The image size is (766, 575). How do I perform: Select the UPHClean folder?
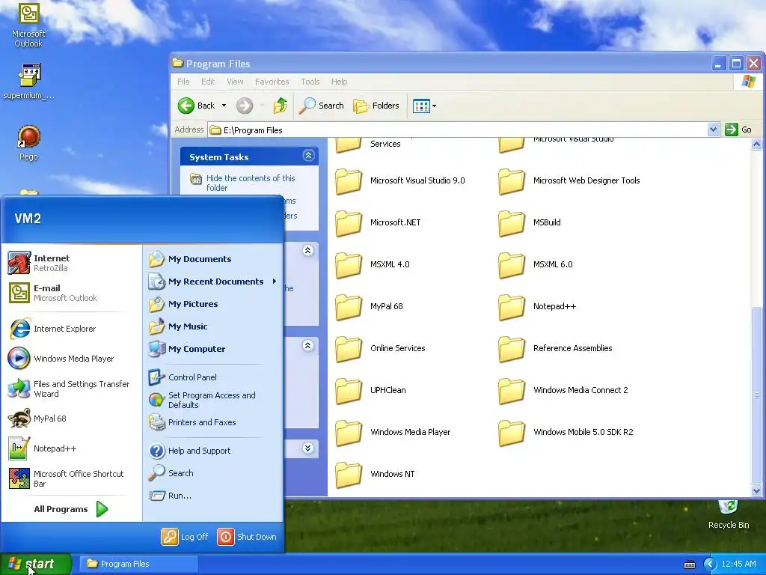click(371, 390)
